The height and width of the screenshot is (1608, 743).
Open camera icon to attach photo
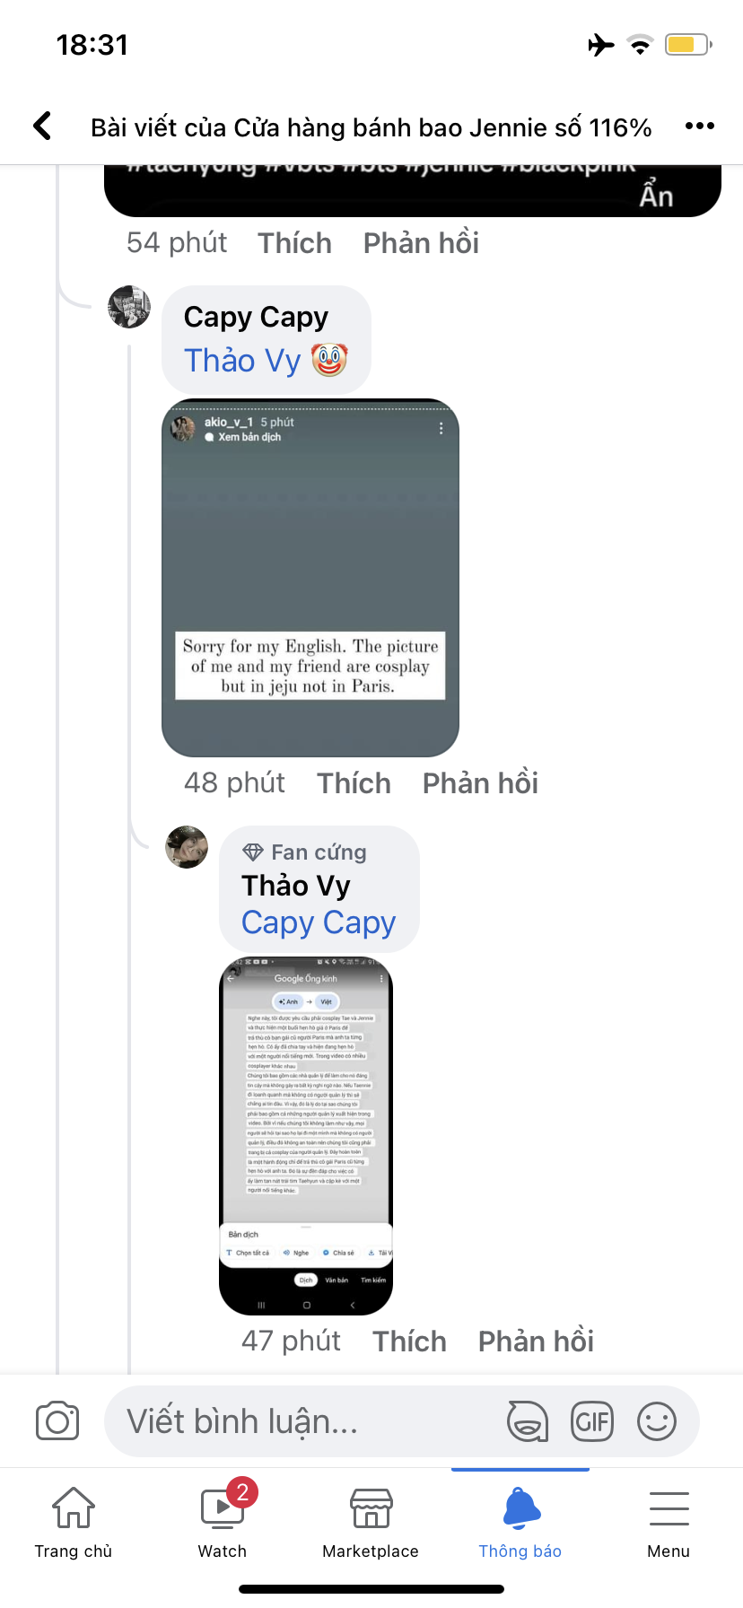(57, 1421)
